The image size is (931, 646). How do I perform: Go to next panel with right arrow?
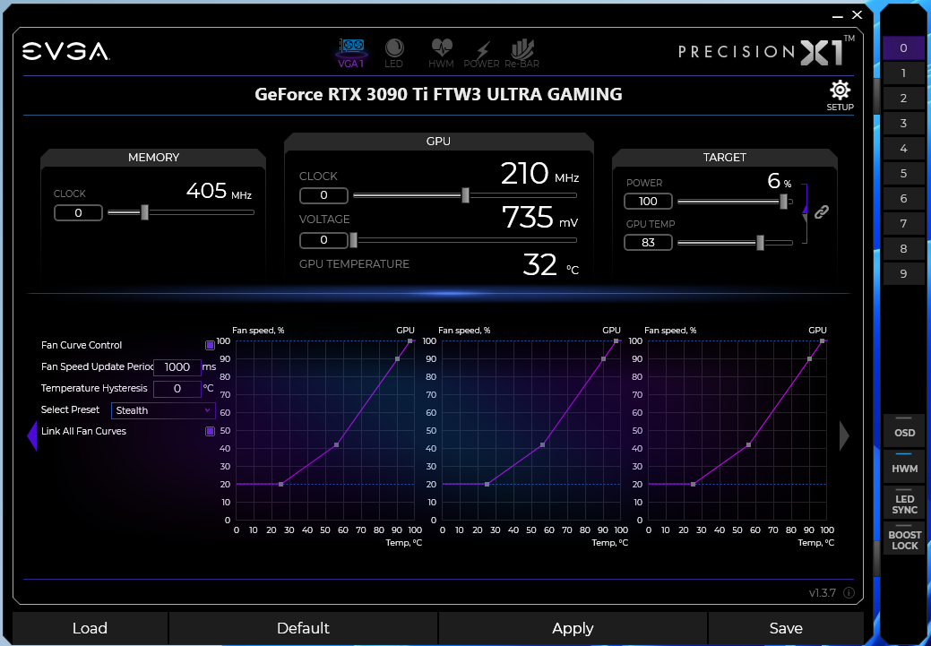844,435
